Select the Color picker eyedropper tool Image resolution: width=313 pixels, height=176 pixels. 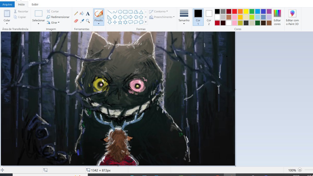coord(82,21)
